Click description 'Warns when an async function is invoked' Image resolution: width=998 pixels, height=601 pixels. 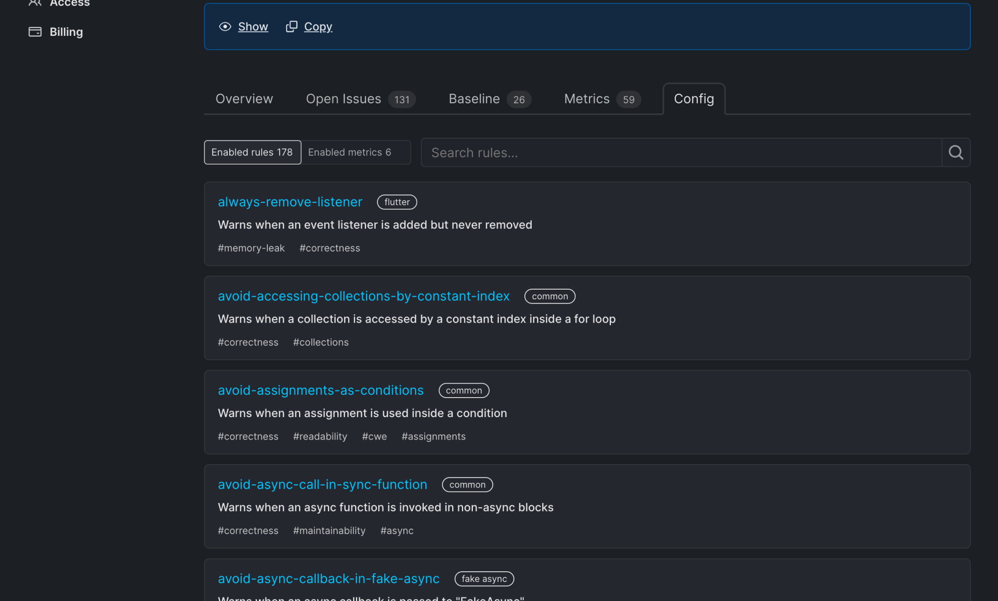(386, 507)
